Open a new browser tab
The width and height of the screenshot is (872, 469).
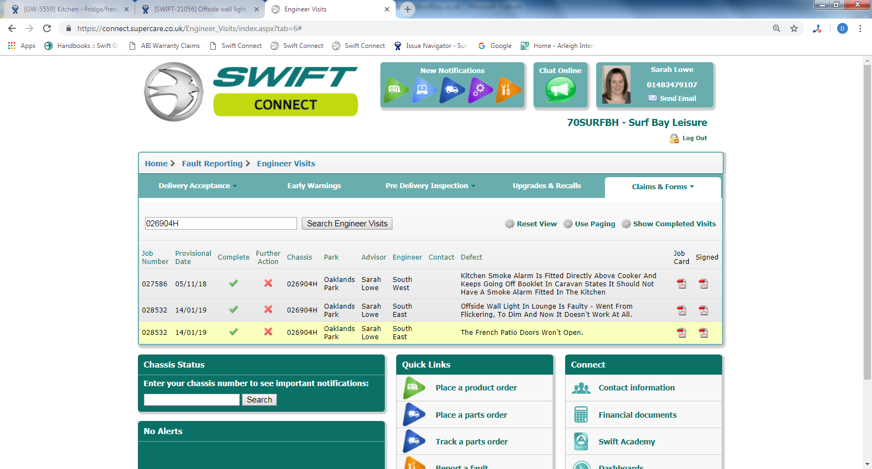pos(408,9)
